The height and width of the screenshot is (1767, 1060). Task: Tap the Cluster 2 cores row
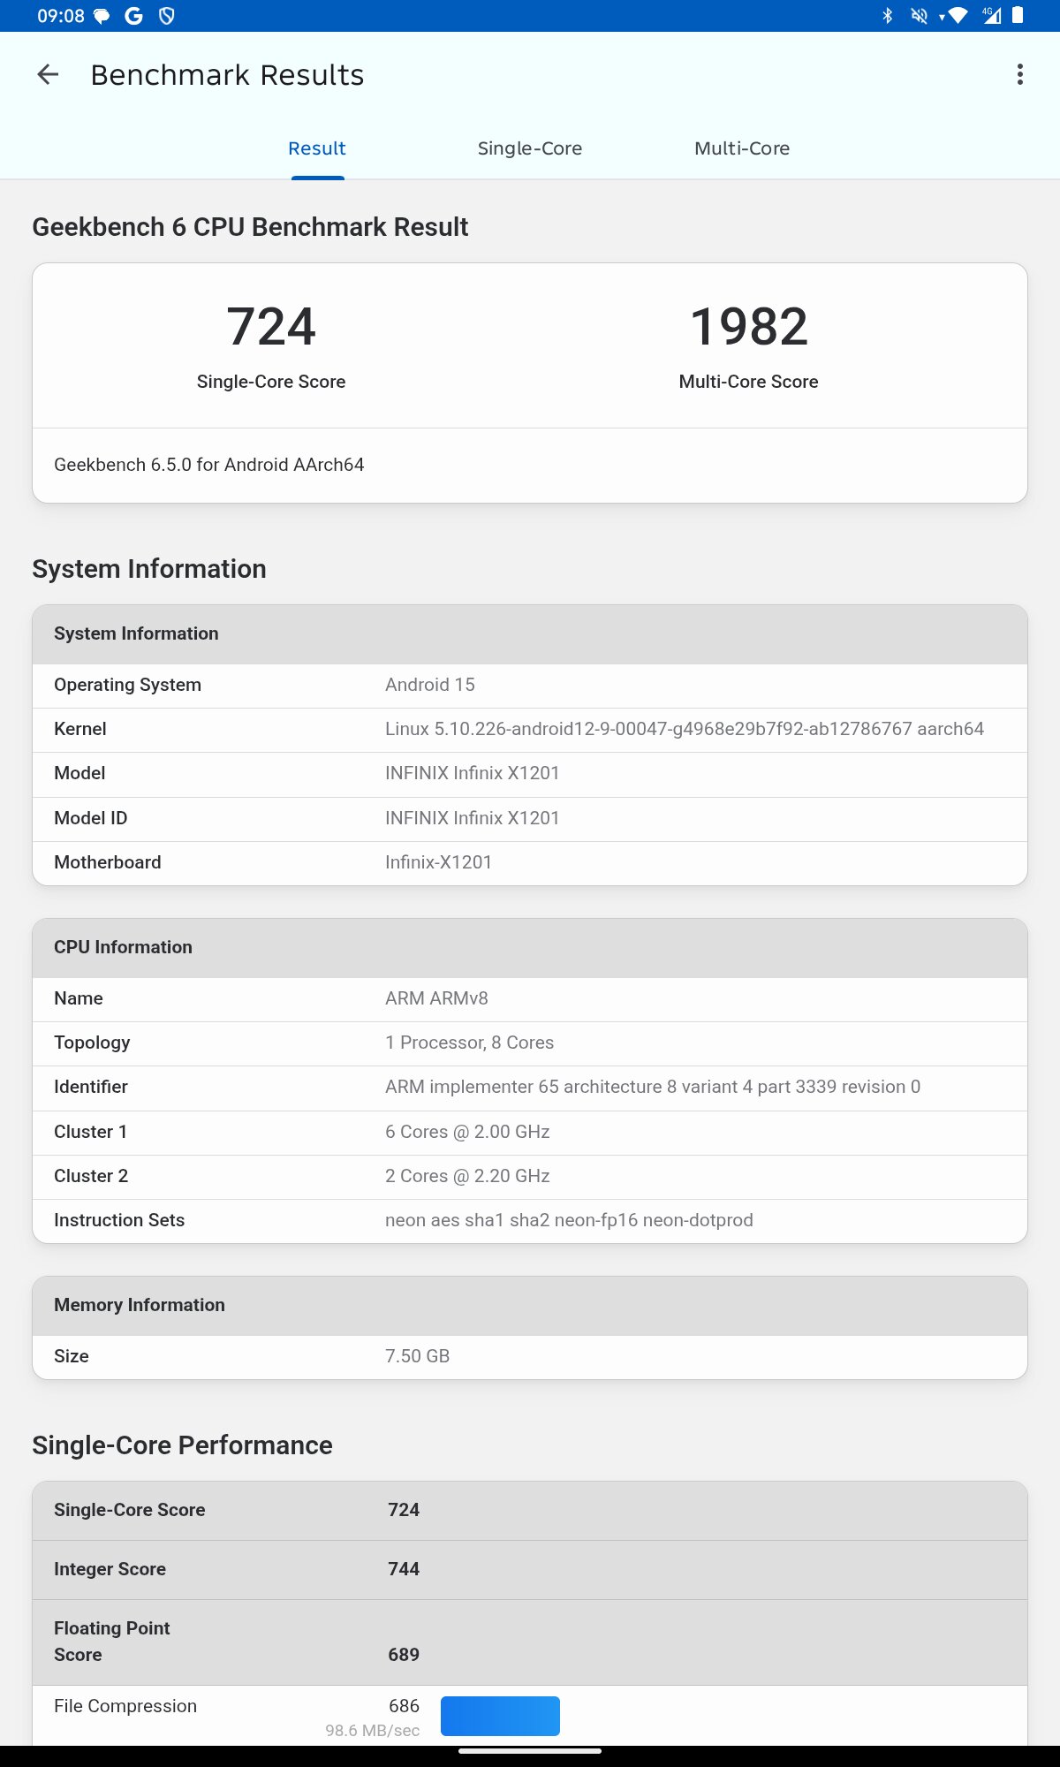tap(530, 1177)
